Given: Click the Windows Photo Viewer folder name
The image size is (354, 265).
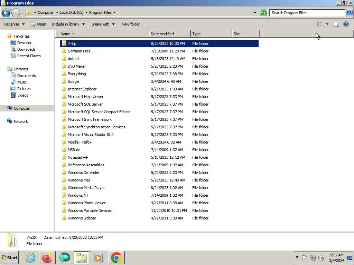Looking at the screenshot, I should (87, 203).
